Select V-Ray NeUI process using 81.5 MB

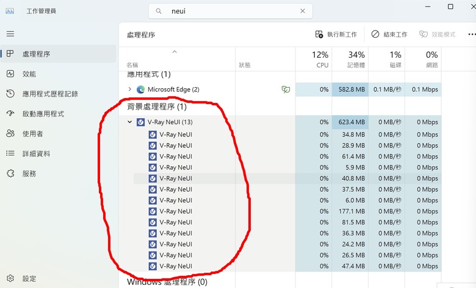(287, 222)
